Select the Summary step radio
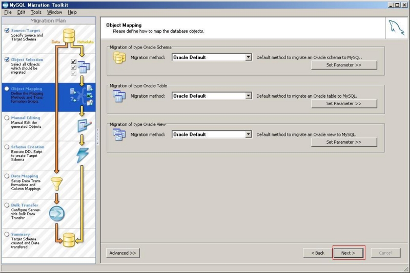This screenshot has height=273, width=410. pyautogui.click(x=7, y=235)
